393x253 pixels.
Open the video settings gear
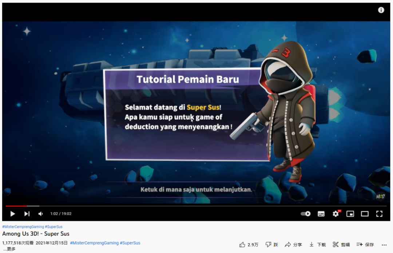coord(336,214)
